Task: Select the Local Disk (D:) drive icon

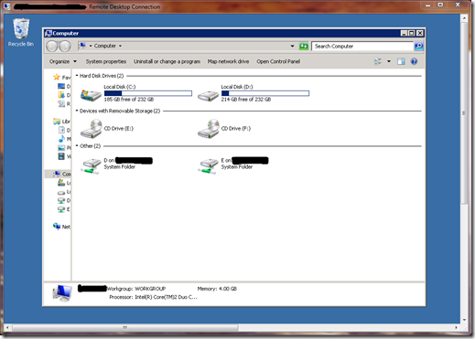Action: (208, 95)
